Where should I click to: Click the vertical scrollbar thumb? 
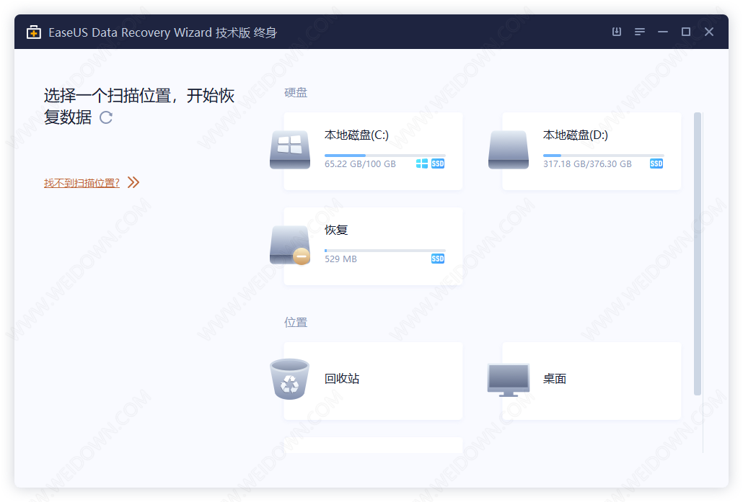[697, 254]
